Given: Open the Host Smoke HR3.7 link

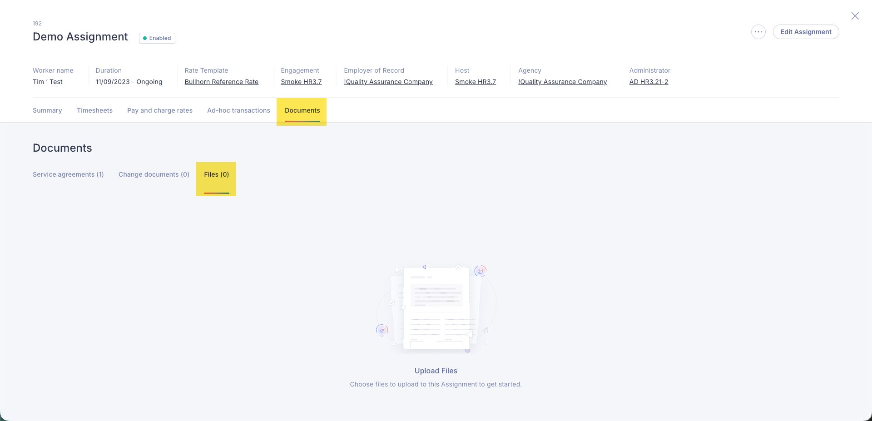Looking at the screenshot, I should (476, 82).
